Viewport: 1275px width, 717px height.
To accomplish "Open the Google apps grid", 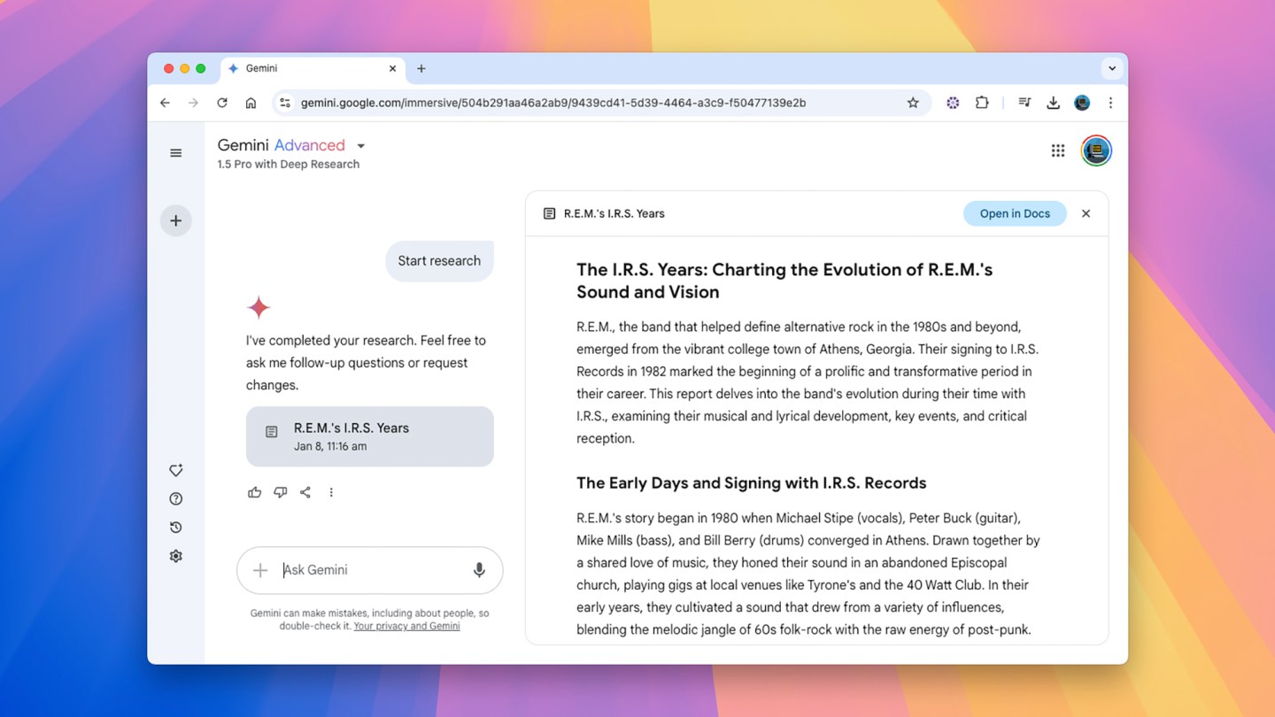I will [1057, 150].
